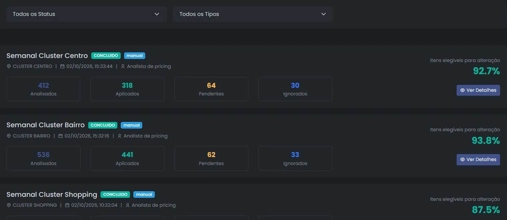The height and width of the screenshot is (220, 507).
Task: Click calendar icon next to 02/10/2026, 15:32:16
Action: (x=60, y=136)
